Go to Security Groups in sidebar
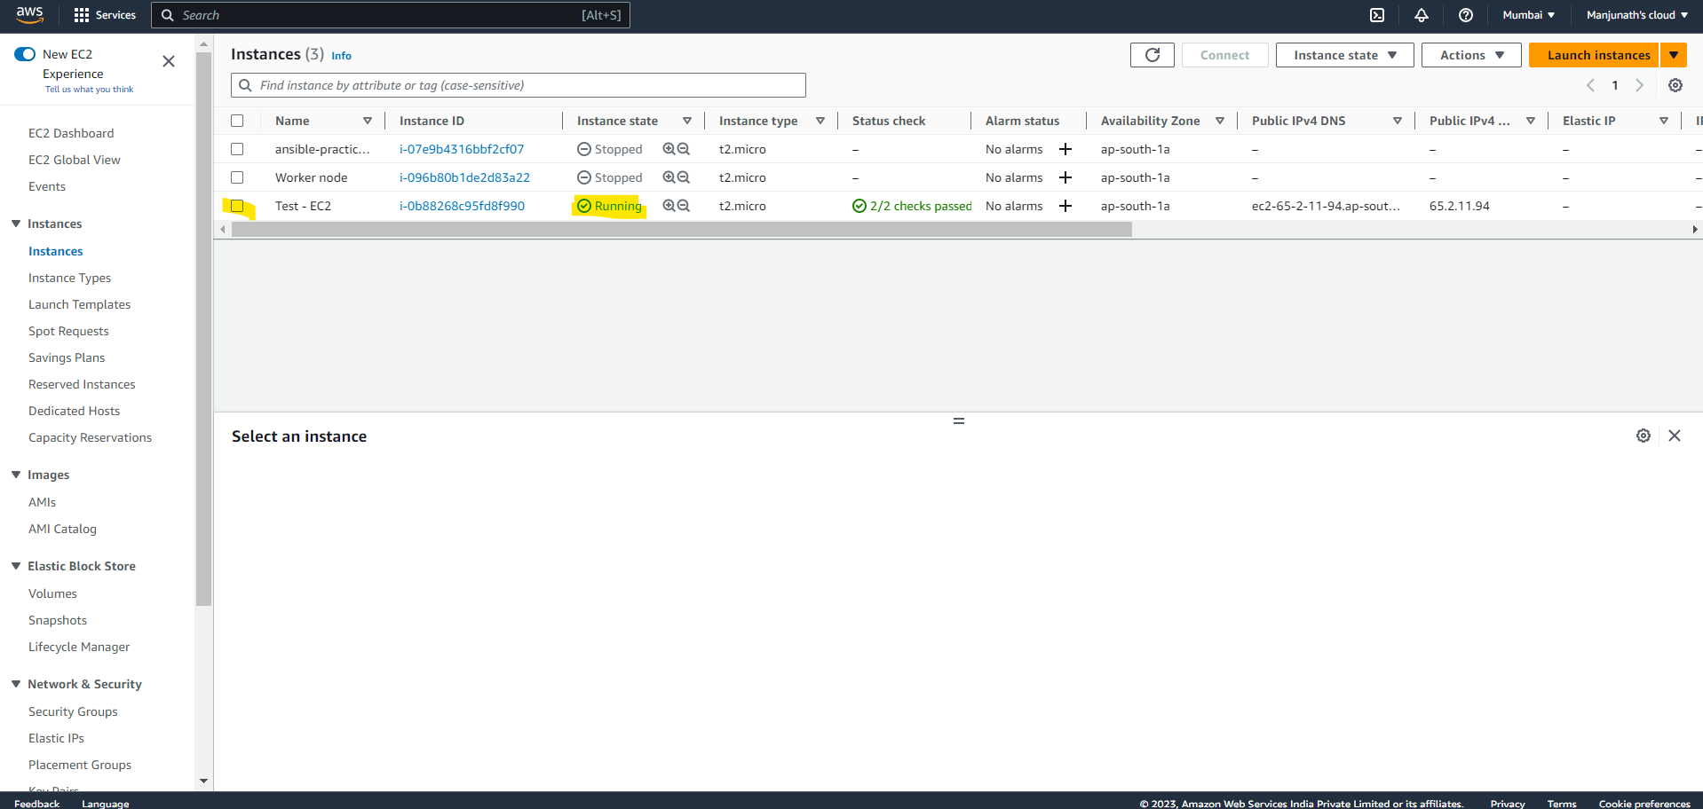 (73, 711)
